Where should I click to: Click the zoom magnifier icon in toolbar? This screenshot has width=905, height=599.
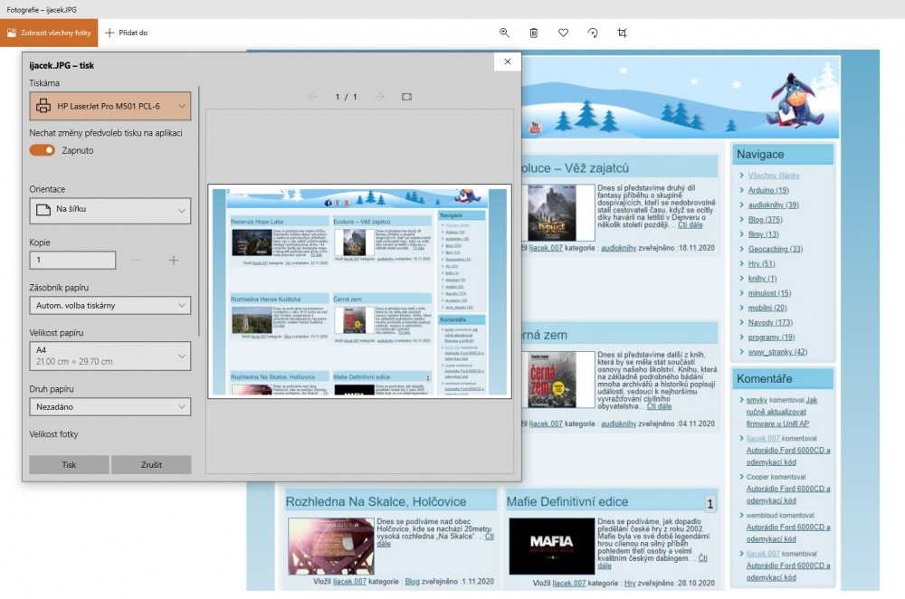pyautogui.click(x=505, y=33)
